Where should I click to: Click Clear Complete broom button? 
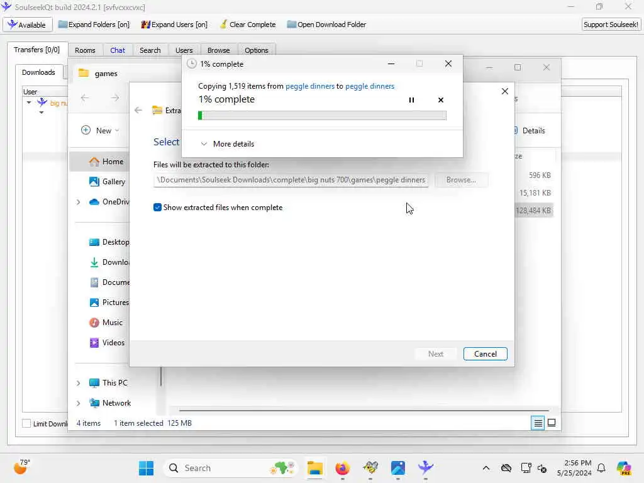(248, 25)
